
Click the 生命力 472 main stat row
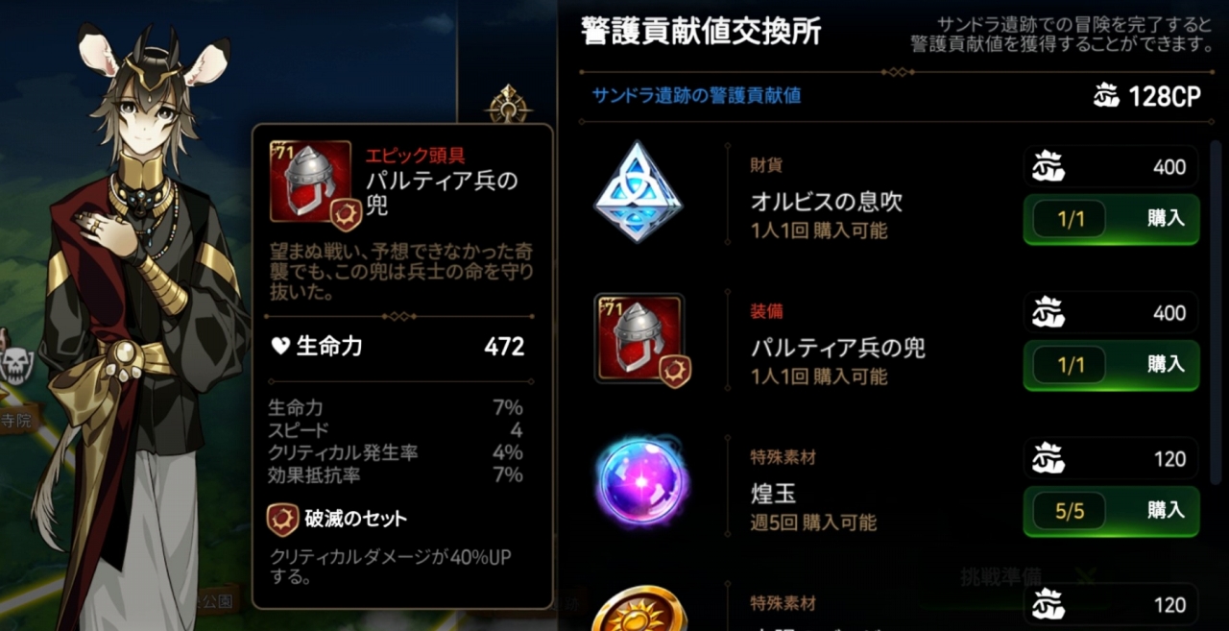398,347
